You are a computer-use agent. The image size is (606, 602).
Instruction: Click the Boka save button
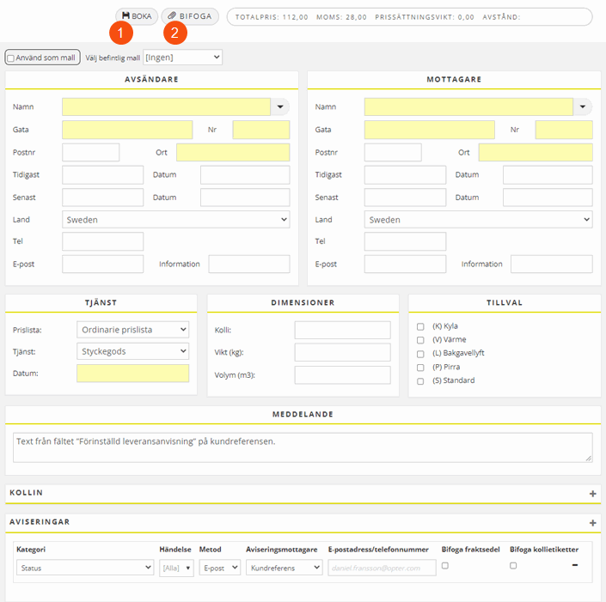[x=137, y=16]
